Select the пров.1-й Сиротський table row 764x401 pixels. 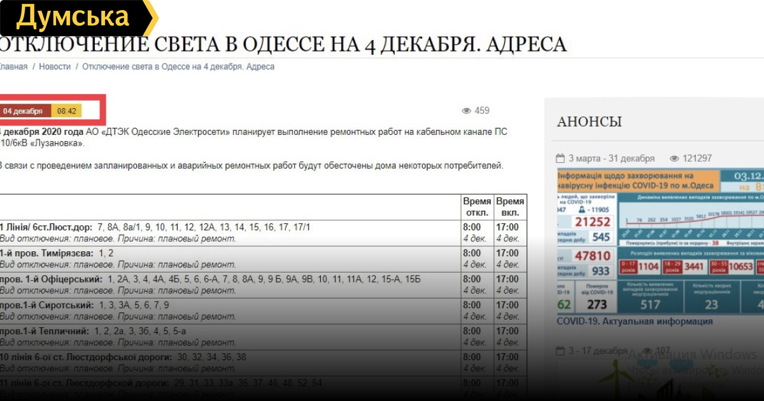(x=229, y=311)
